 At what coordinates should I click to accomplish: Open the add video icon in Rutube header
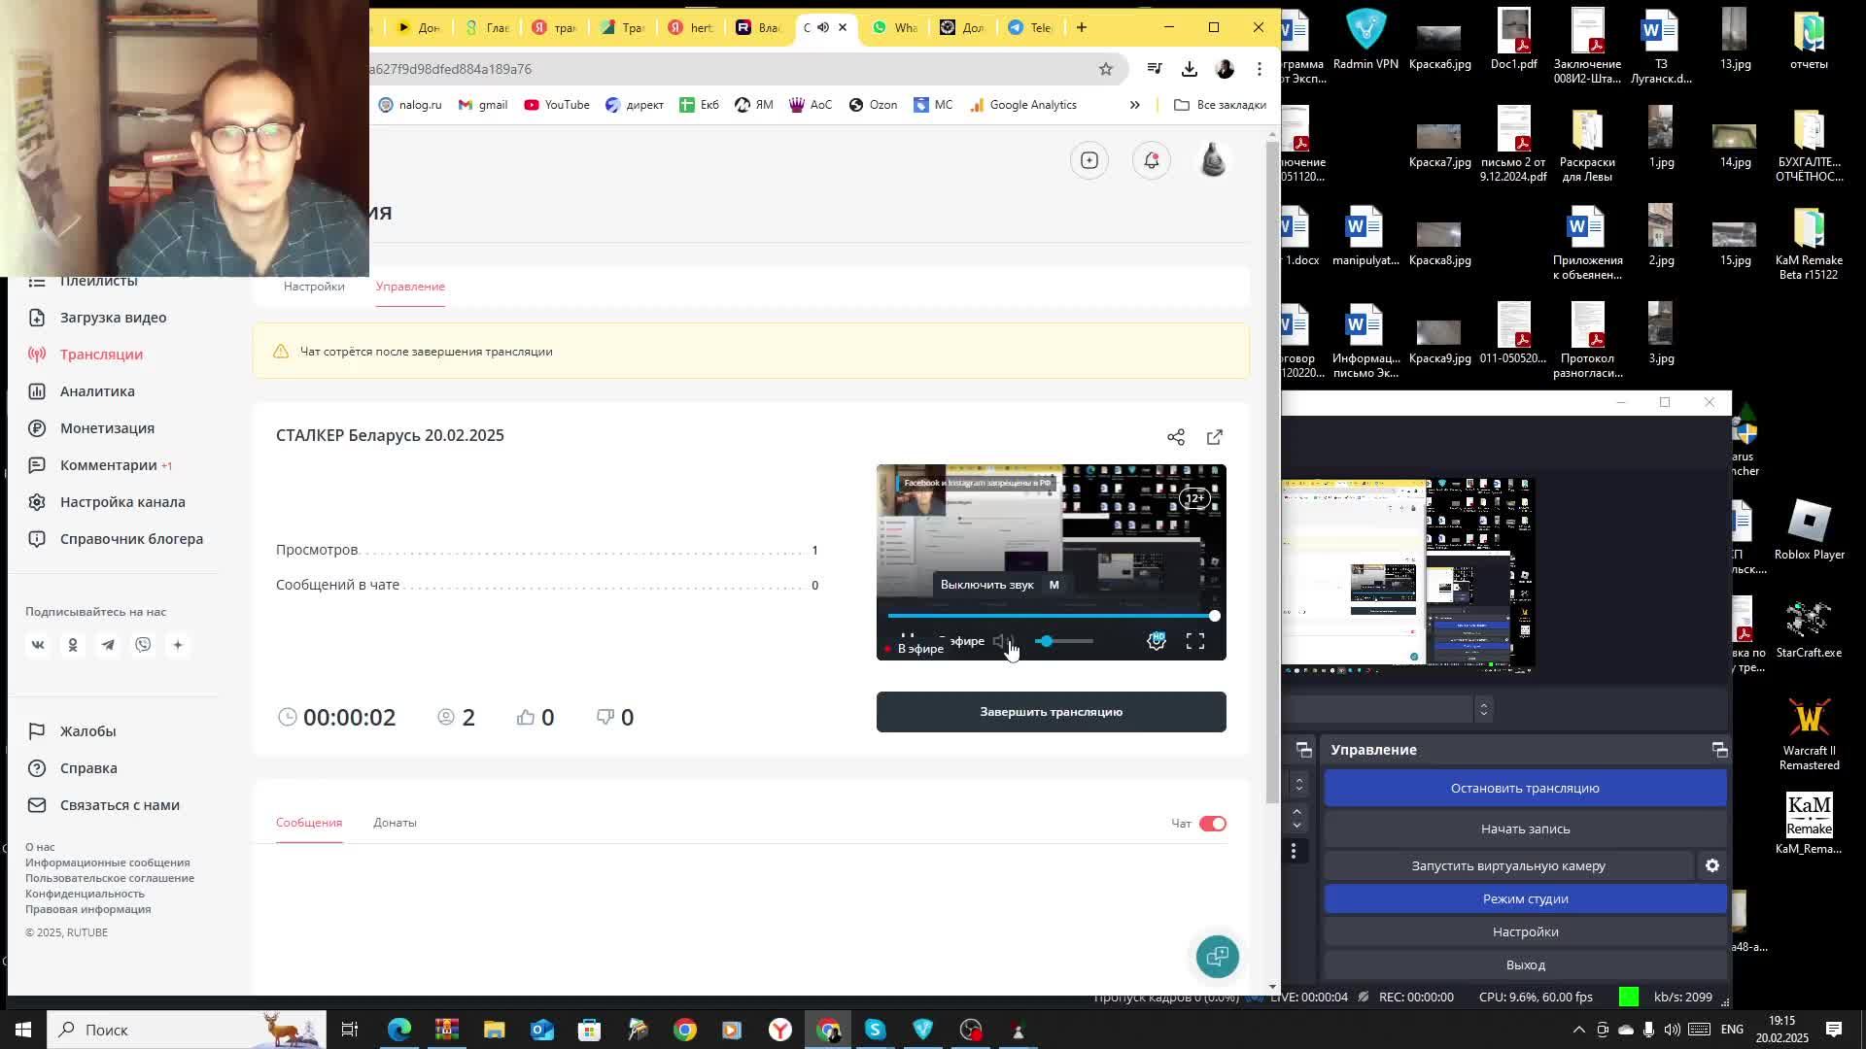click(1089, 160)
